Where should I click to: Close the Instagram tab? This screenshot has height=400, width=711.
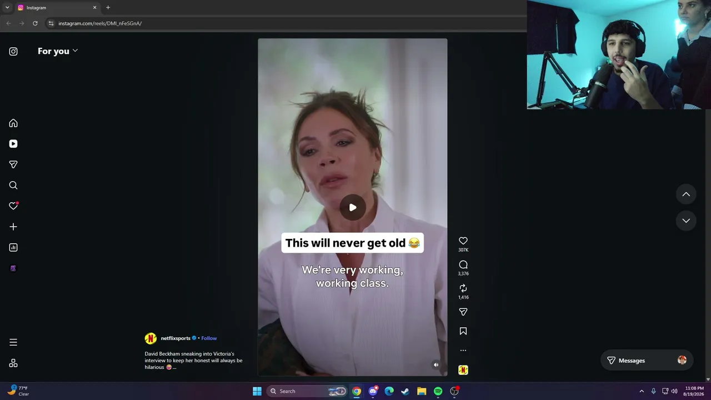tap(94, 8)
